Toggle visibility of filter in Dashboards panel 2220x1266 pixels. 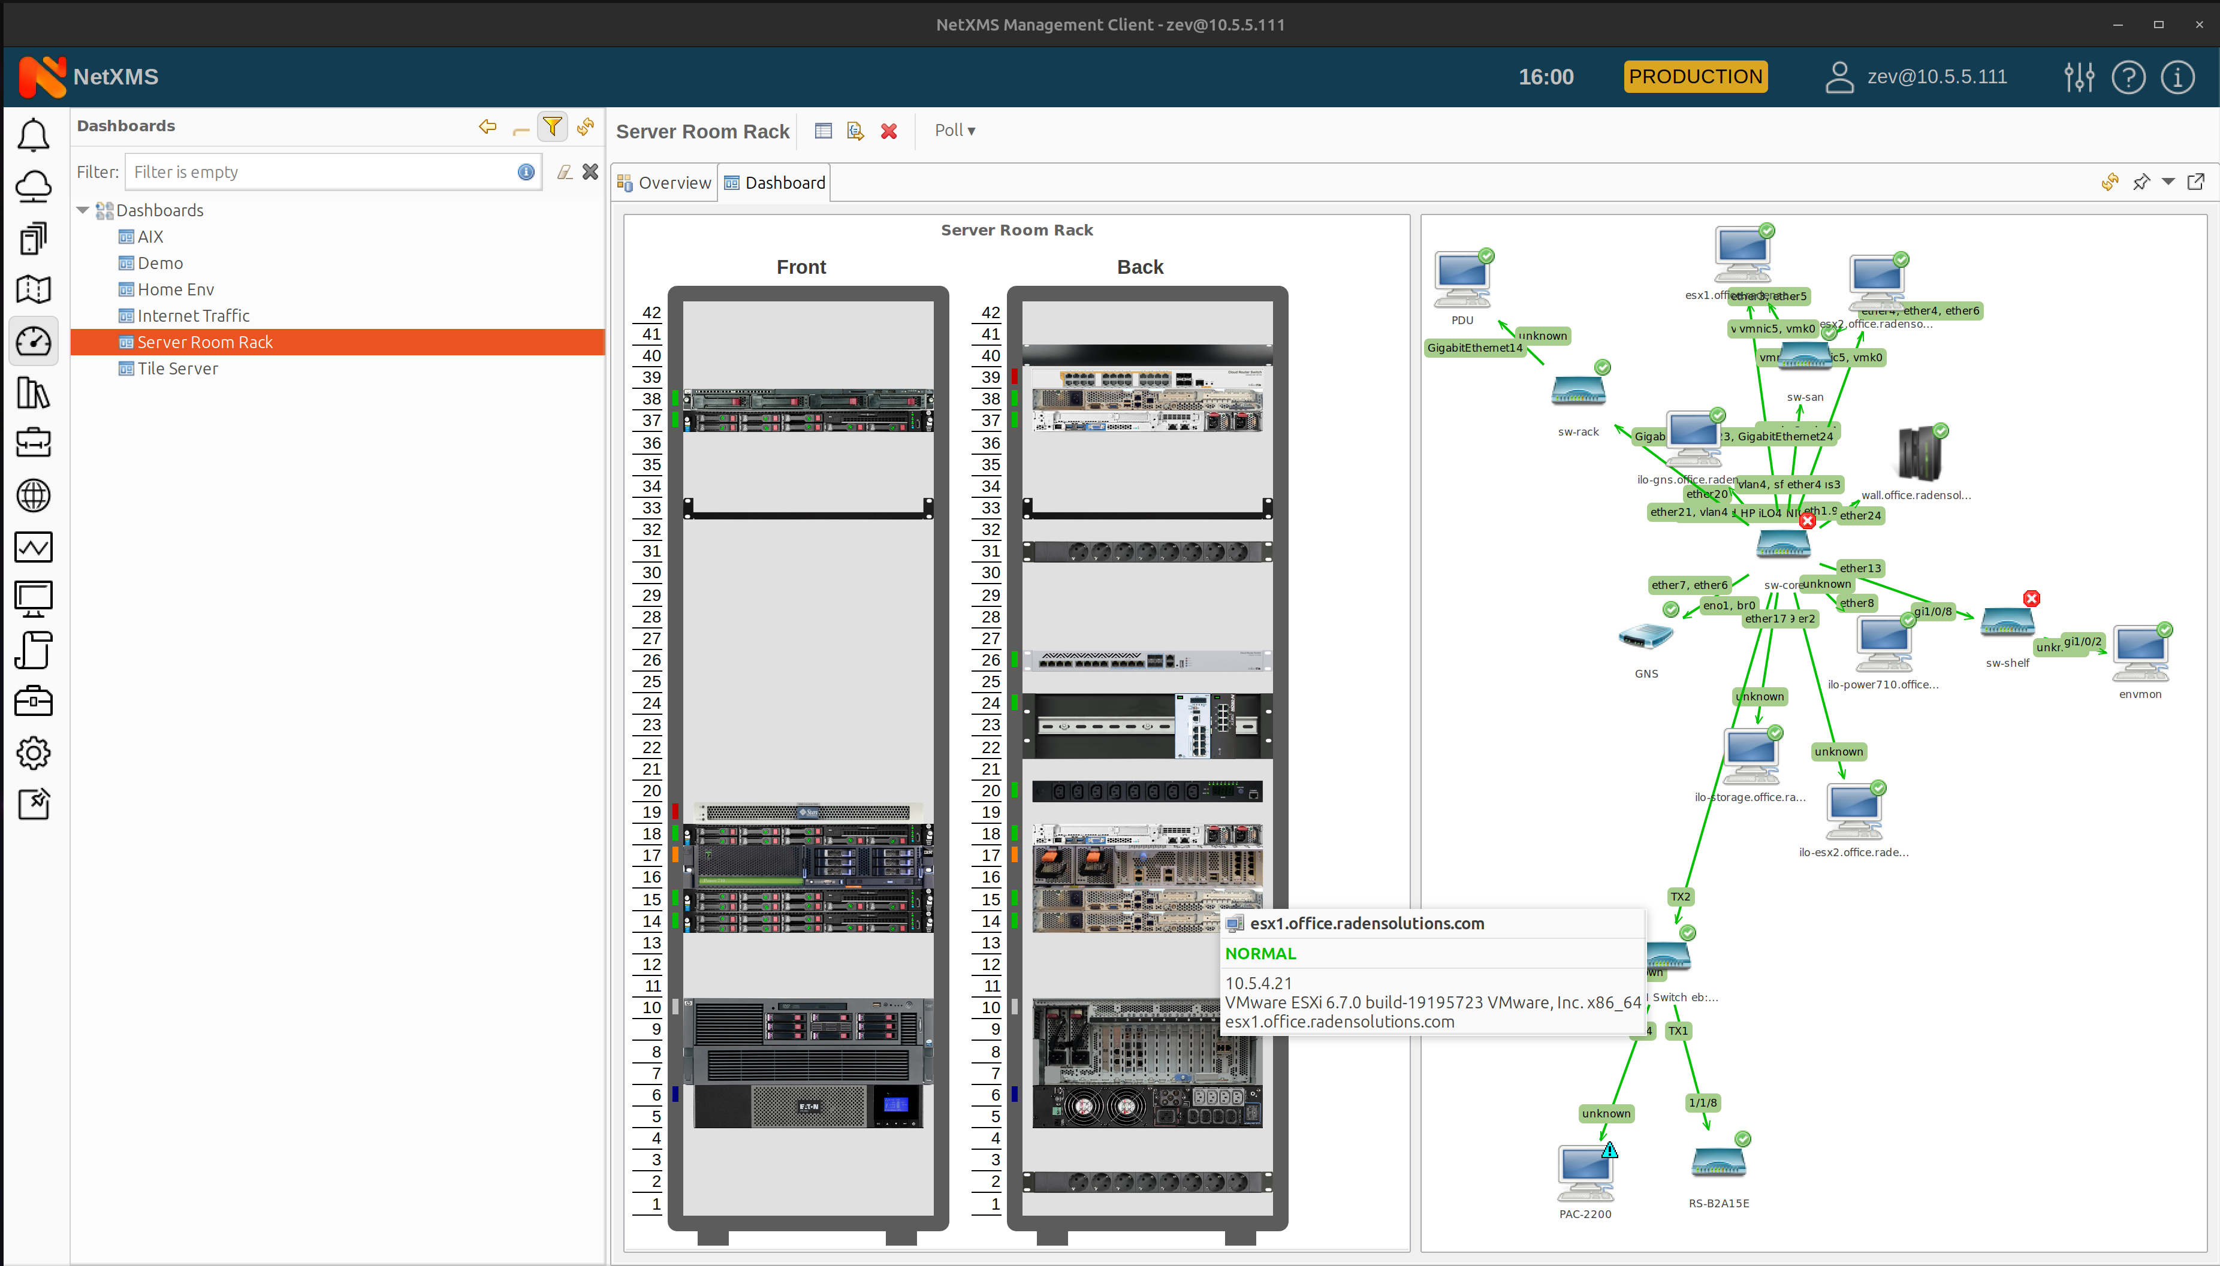click(x=552, y=126)
